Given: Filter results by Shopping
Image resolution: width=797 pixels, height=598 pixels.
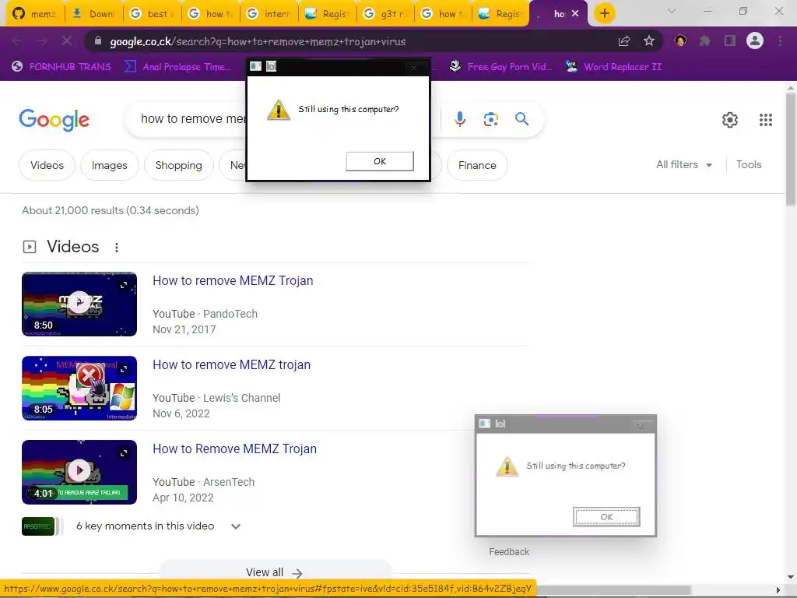Looking at the screenshot, I should [x=178, y=165].
